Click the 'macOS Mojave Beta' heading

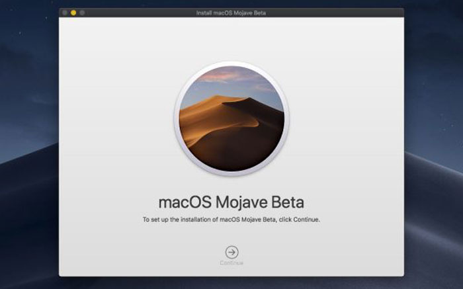tap(232, 202)
